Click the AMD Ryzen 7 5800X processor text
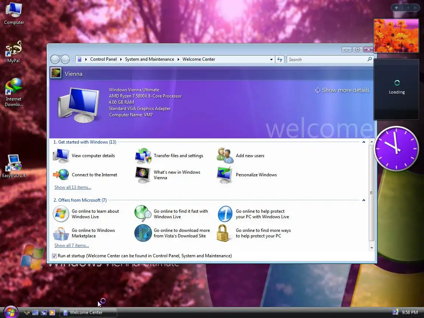 tap(145, 96)
